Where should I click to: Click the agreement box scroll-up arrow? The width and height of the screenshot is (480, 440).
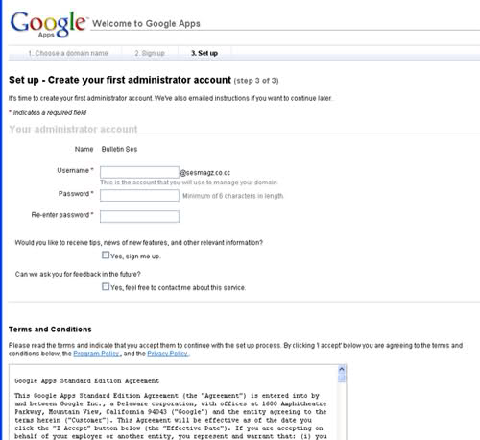(x=342, y=369)
